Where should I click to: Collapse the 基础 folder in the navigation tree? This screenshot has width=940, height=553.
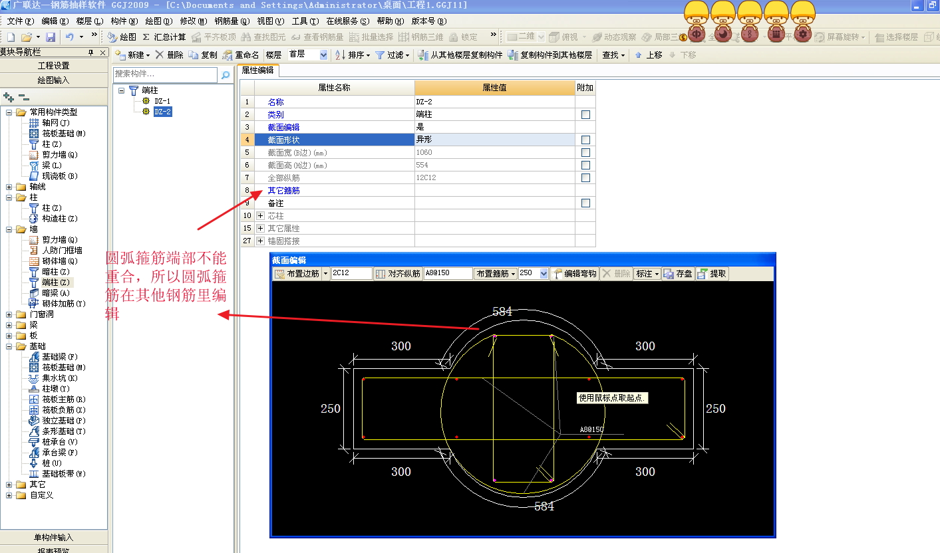click(x=9, y=346)
